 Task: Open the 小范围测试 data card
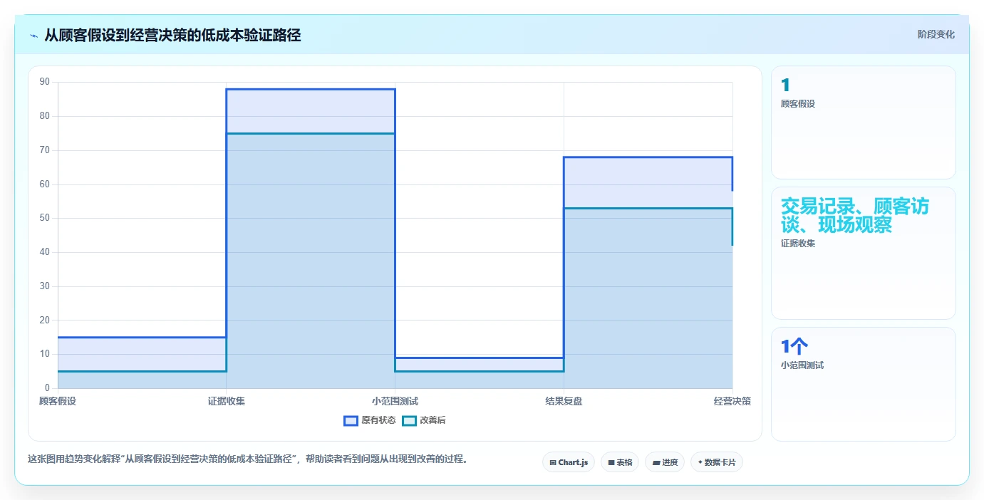click(x=863, y=384)
